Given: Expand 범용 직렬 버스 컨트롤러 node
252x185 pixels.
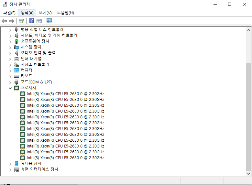Looking at the screenshot, I should click(10, 30).
